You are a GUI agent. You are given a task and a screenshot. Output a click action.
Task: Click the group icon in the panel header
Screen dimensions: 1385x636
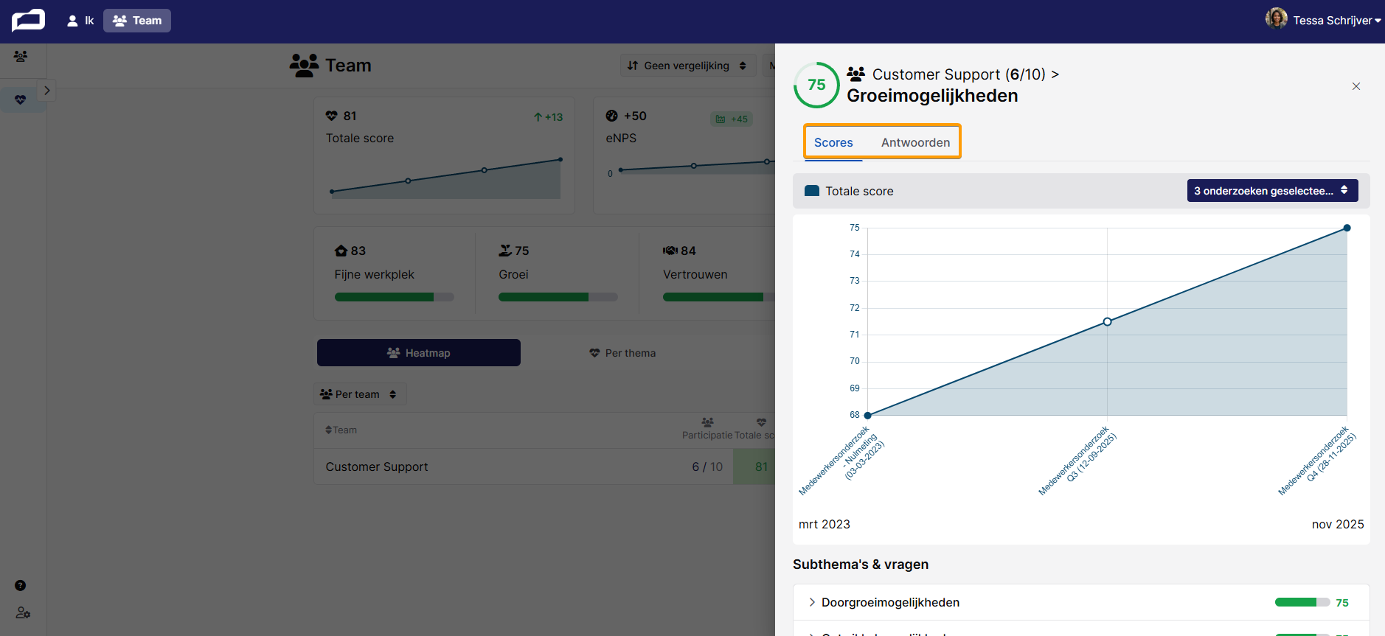pyautogui.click(x=855, y=74)
